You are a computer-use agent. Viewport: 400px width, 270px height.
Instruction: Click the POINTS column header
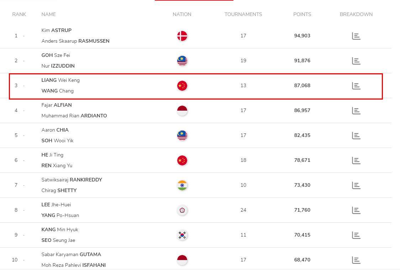302,14
